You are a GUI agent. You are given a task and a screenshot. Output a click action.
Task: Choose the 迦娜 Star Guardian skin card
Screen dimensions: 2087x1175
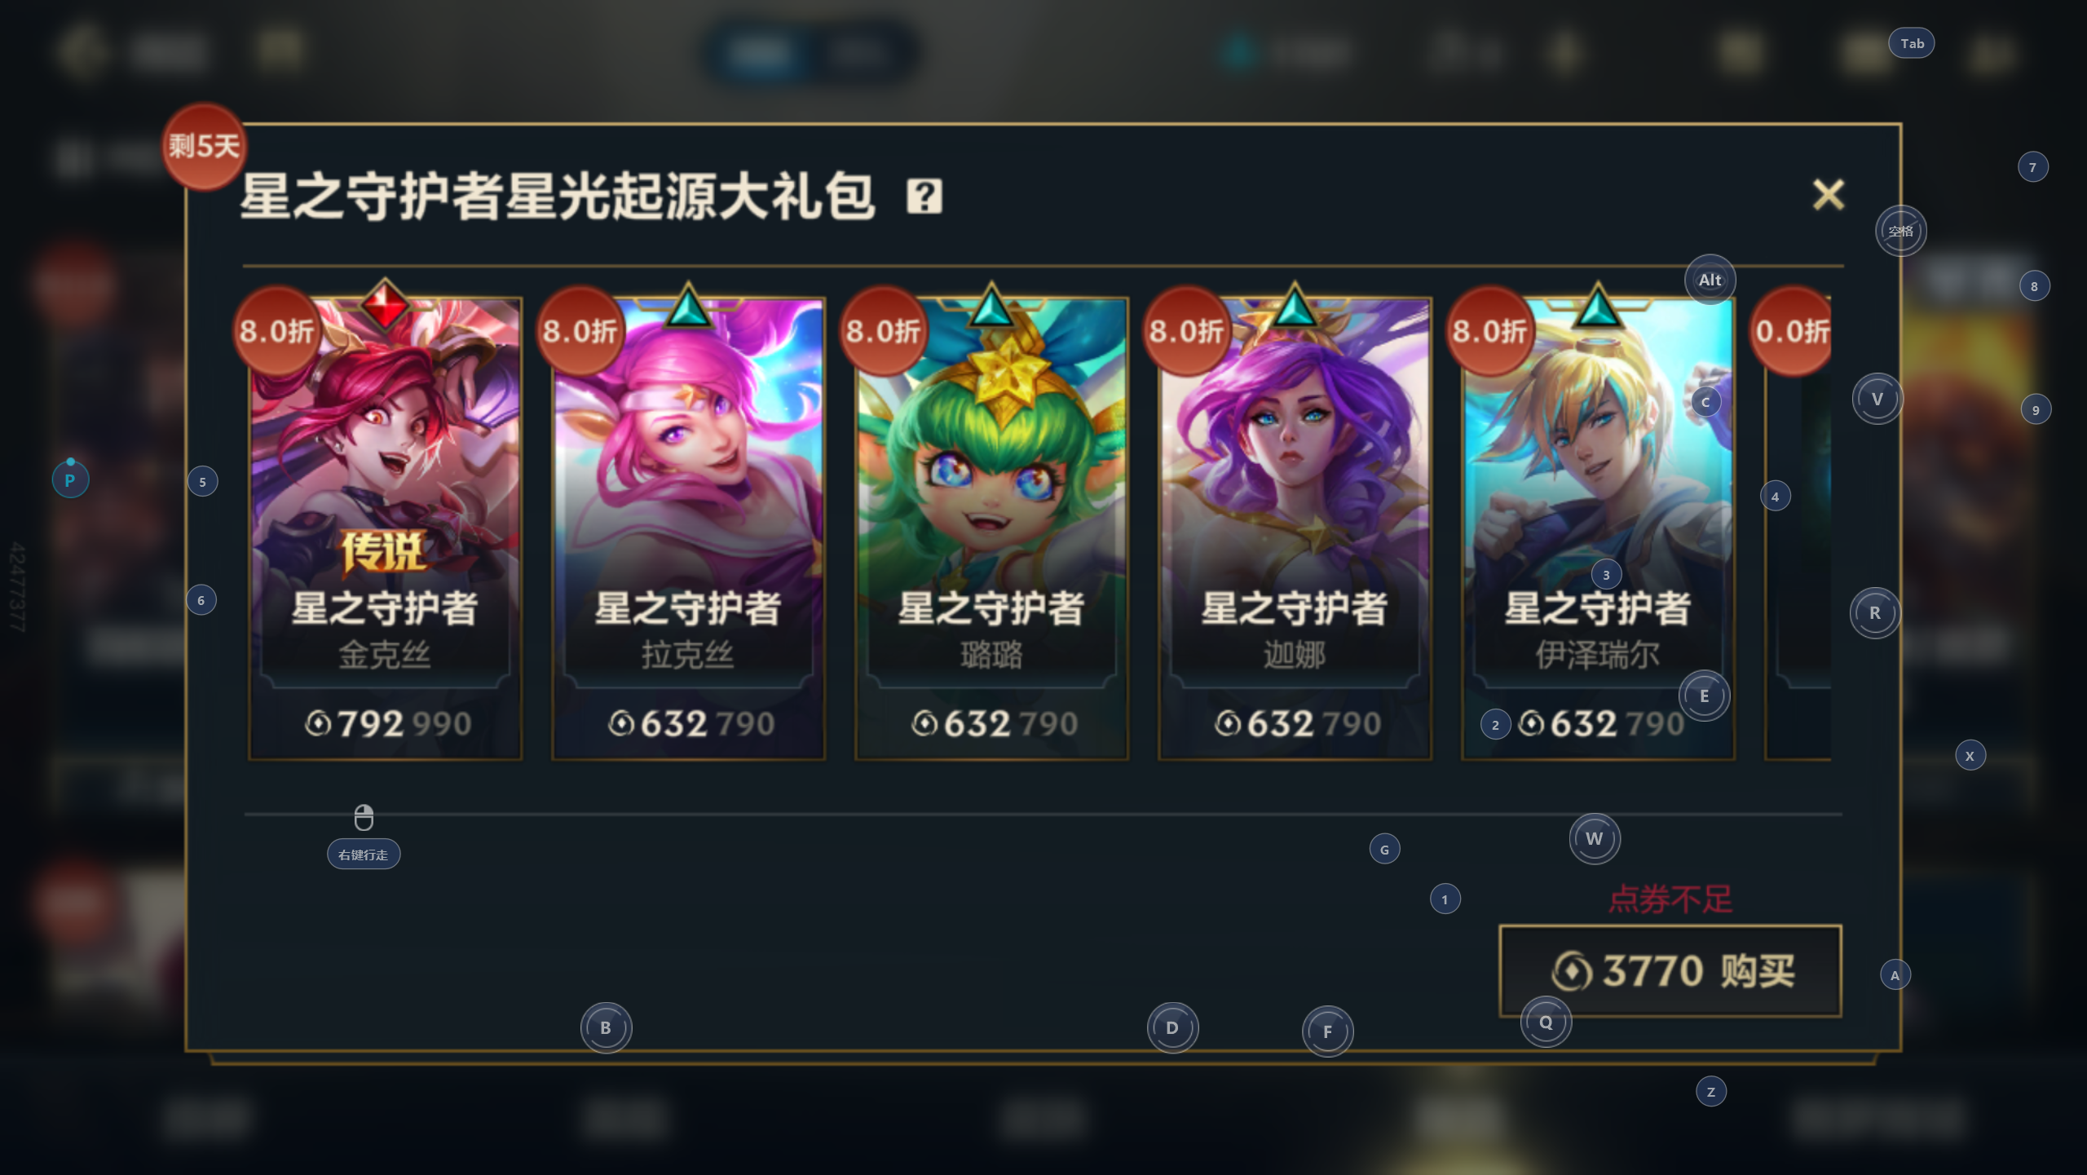coord(1295,528)
